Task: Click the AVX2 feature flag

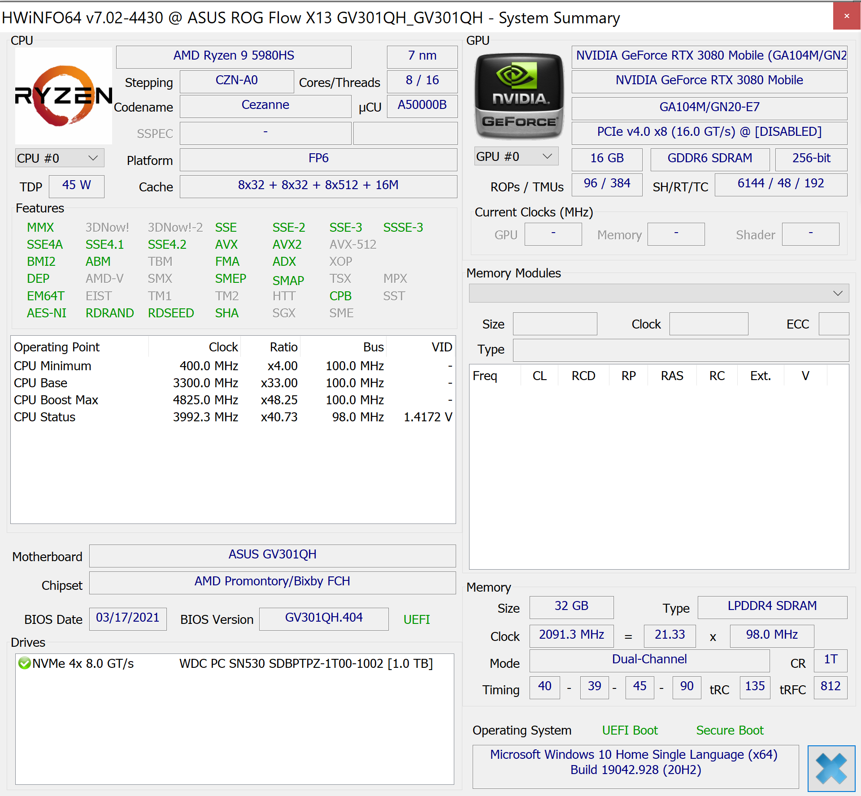Action: tap(287, 244)
